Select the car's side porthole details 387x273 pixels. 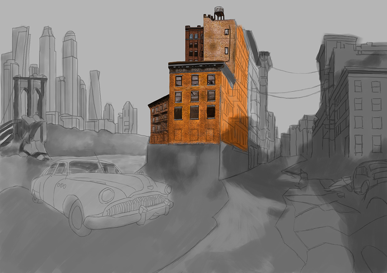click(x=61, y=186)
